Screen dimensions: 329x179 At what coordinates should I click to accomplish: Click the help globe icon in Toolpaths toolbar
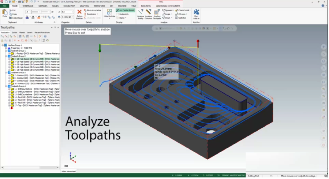[45, 37]
